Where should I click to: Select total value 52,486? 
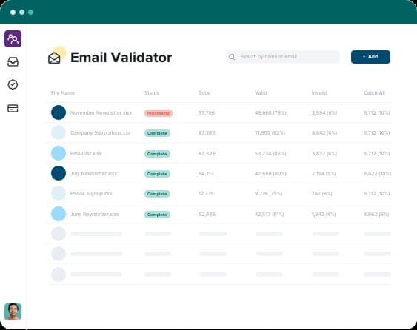[207, 214]
